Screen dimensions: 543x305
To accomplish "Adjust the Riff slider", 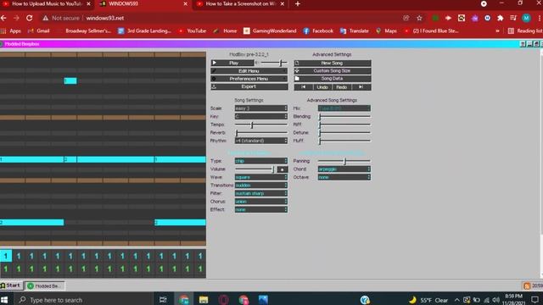I will [344, 125].
